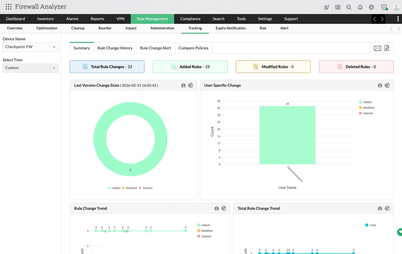The height and width of the screenshot is (254, 402).
Task: Open the Device Name Checkpoint-FW dropdown
Action: [x=31, y=47]
